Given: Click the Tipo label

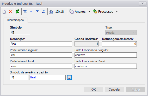Looking at the screenshot, I should 109,28.
